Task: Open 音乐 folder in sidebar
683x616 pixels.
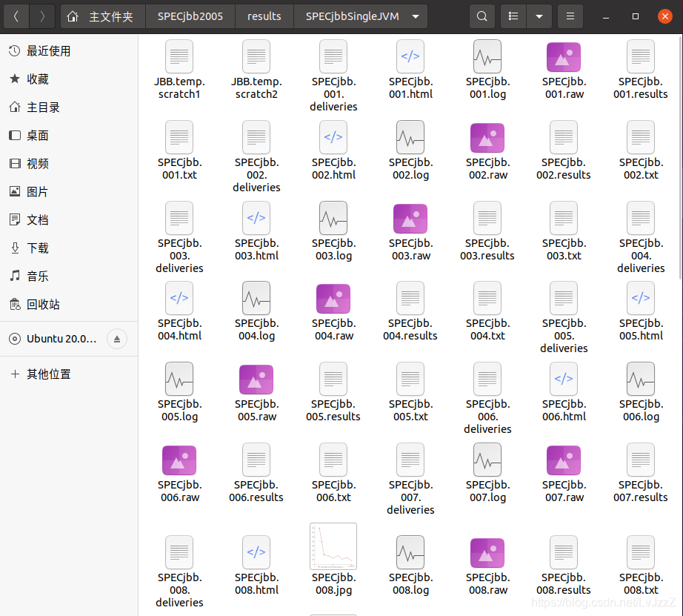Action: 69,276
